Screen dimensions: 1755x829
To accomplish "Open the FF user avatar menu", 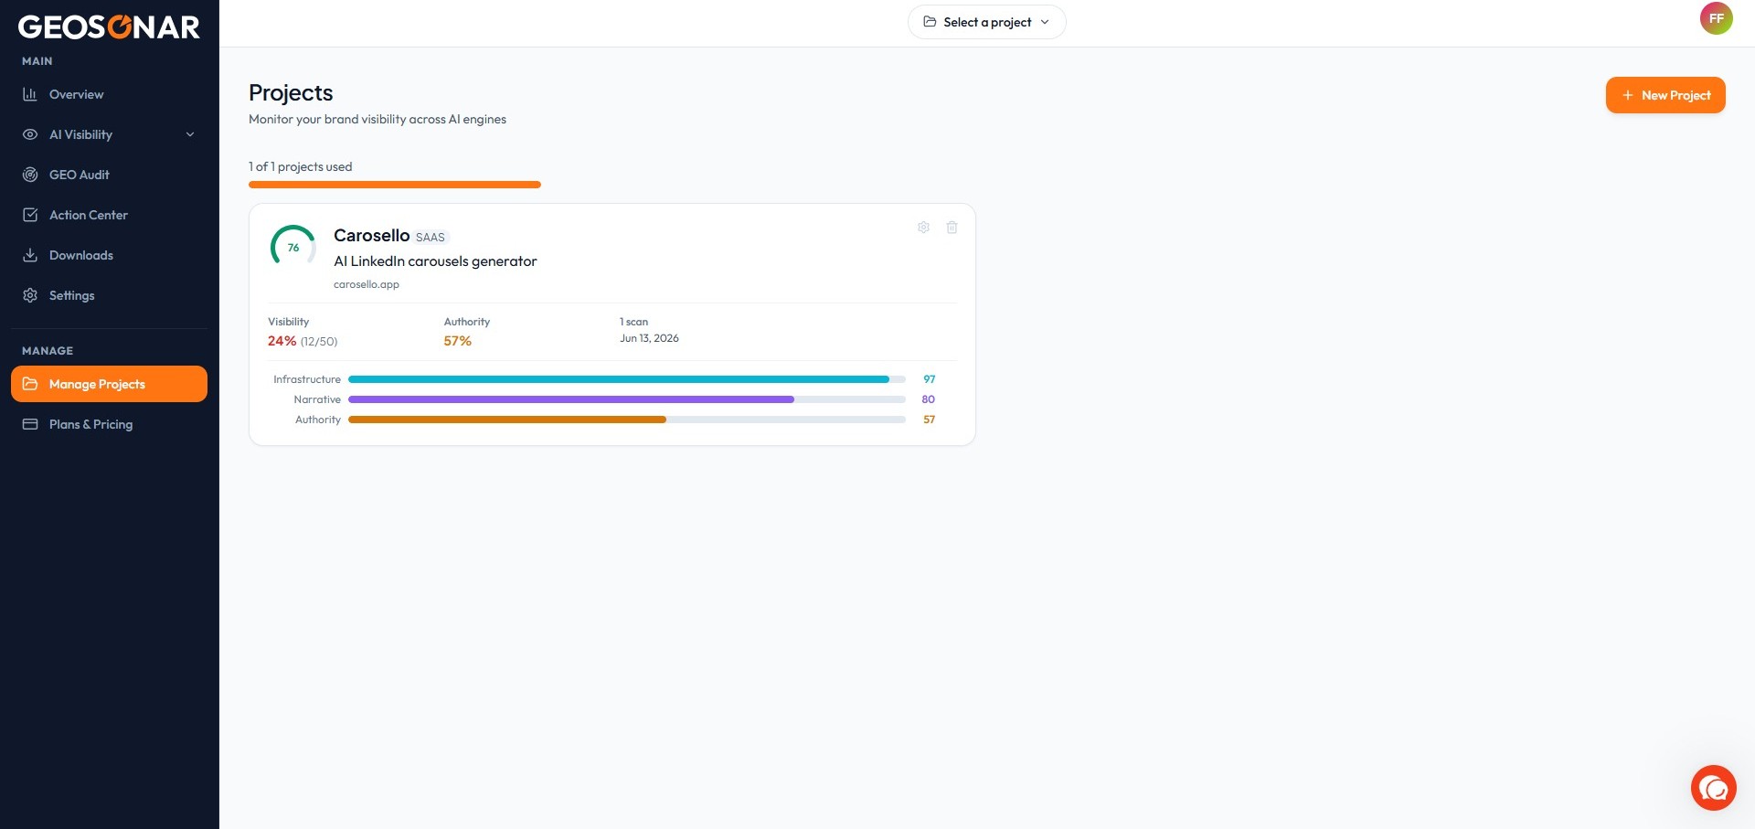I will click(x=1716, y=18).
